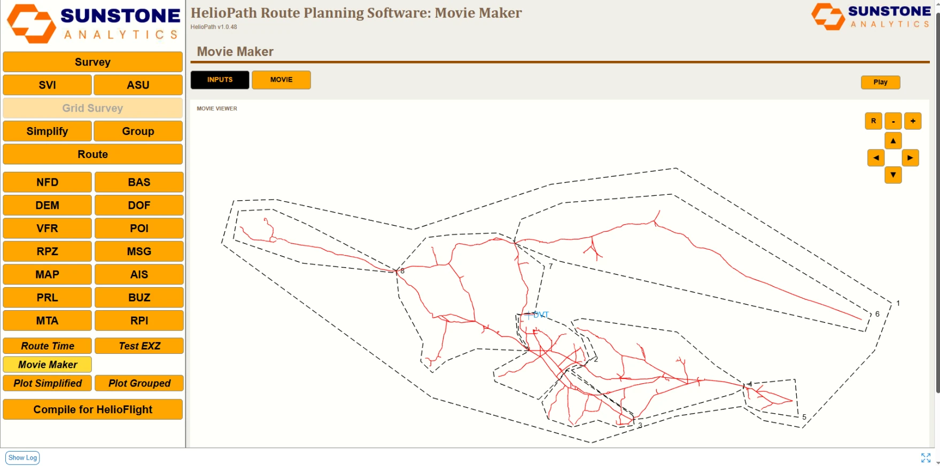Image resolution: width=940 pixels, height=466 pixels.
Task: Switch to the MOVIE tab
Action: pyautogui.click(x=281, y=80)
